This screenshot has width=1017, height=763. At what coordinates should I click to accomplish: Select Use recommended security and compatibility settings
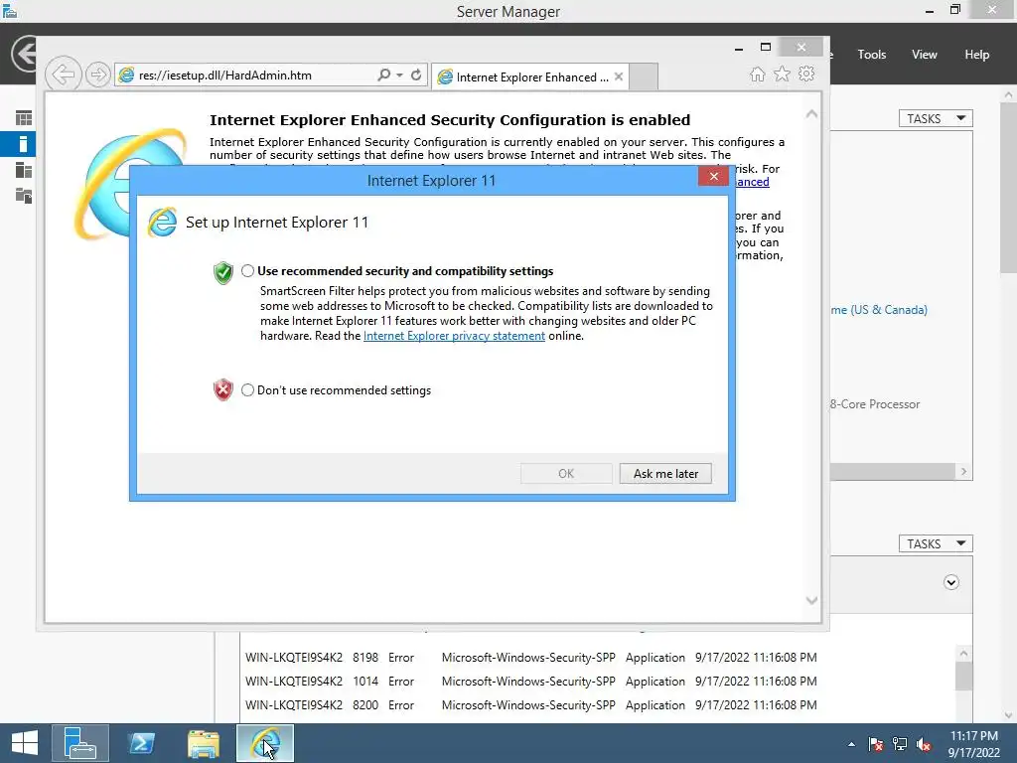pyautogui.click(x=247, y=271)
